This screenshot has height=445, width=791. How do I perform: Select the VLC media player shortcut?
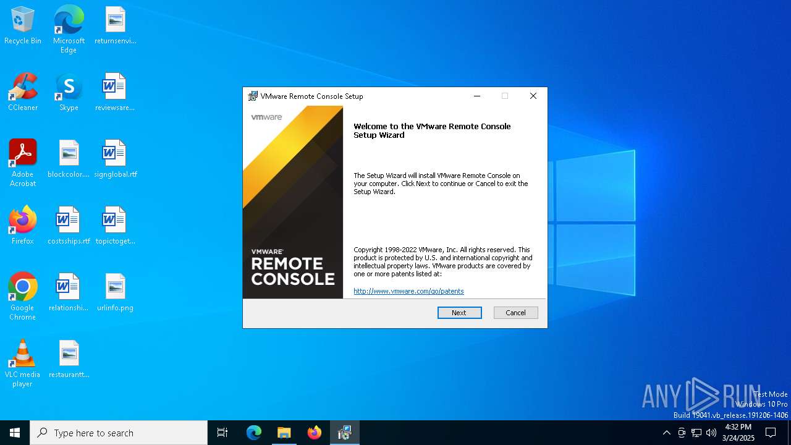click(23, 363)
